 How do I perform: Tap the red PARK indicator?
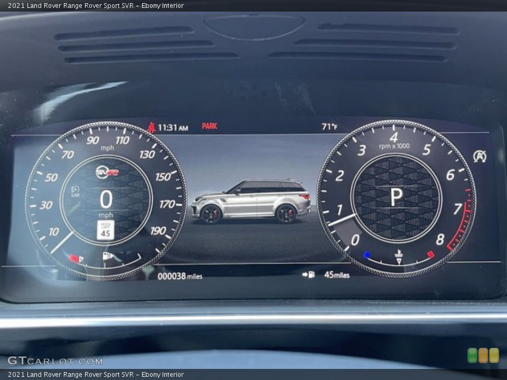click(x=209, y=126)
